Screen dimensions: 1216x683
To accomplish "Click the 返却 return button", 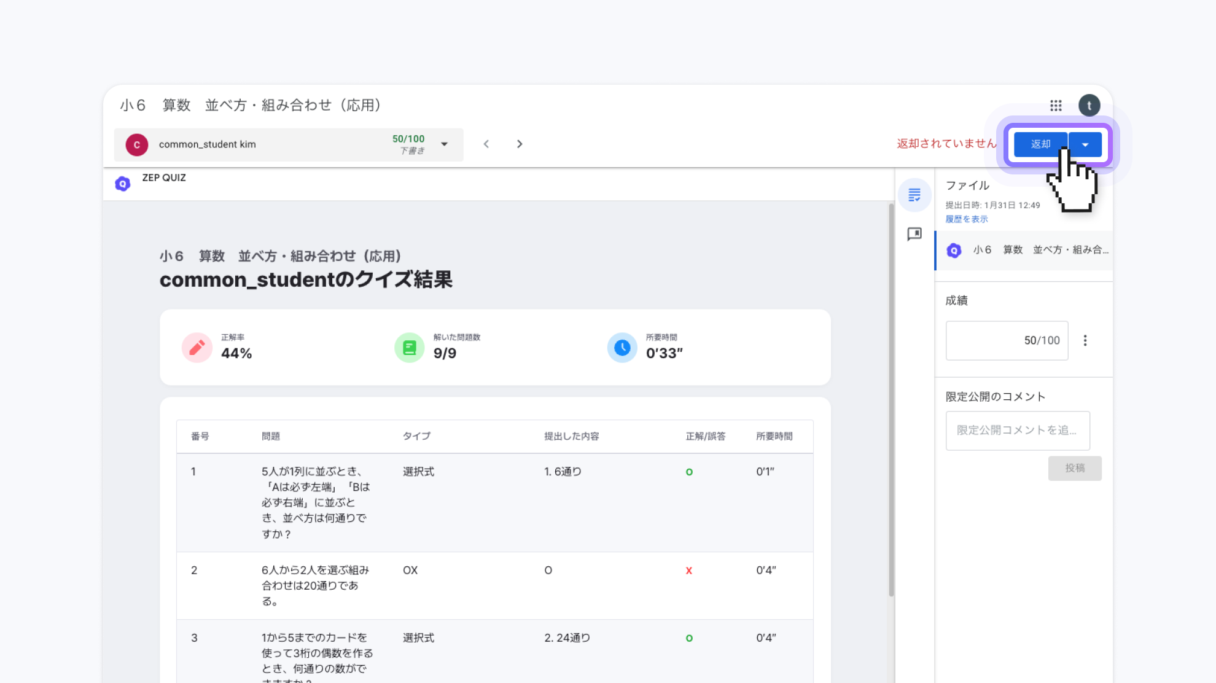I will tap(1040, 144).
